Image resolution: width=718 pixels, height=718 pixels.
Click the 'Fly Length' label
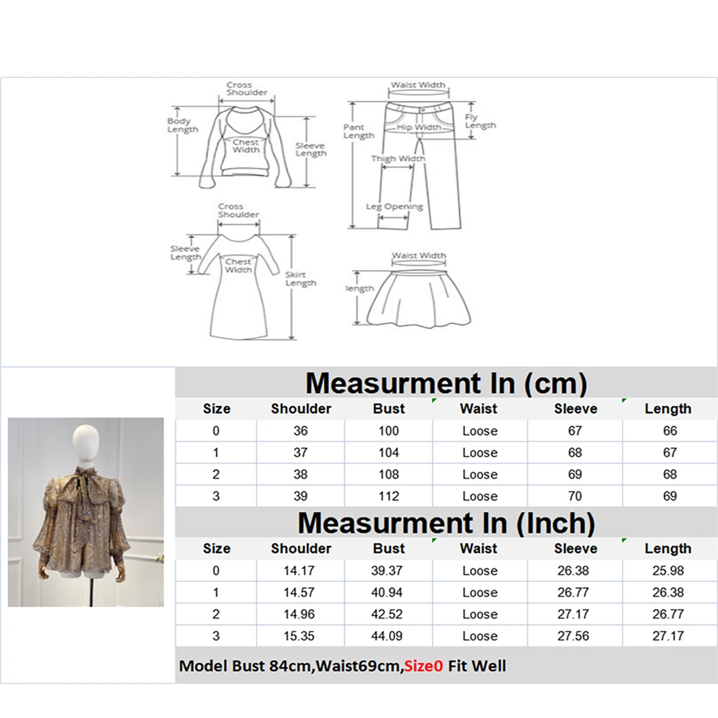[x=481, y=121]
